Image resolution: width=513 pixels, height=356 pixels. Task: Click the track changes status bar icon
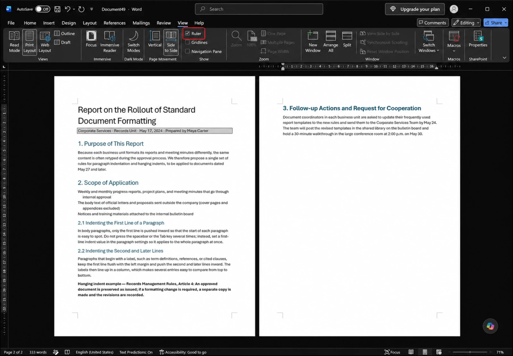point(55,352)
